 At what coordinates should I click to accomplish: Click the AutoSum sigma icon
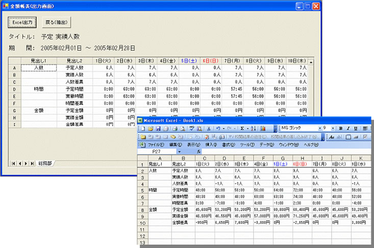pyautogui.click(x=242, y=128)
